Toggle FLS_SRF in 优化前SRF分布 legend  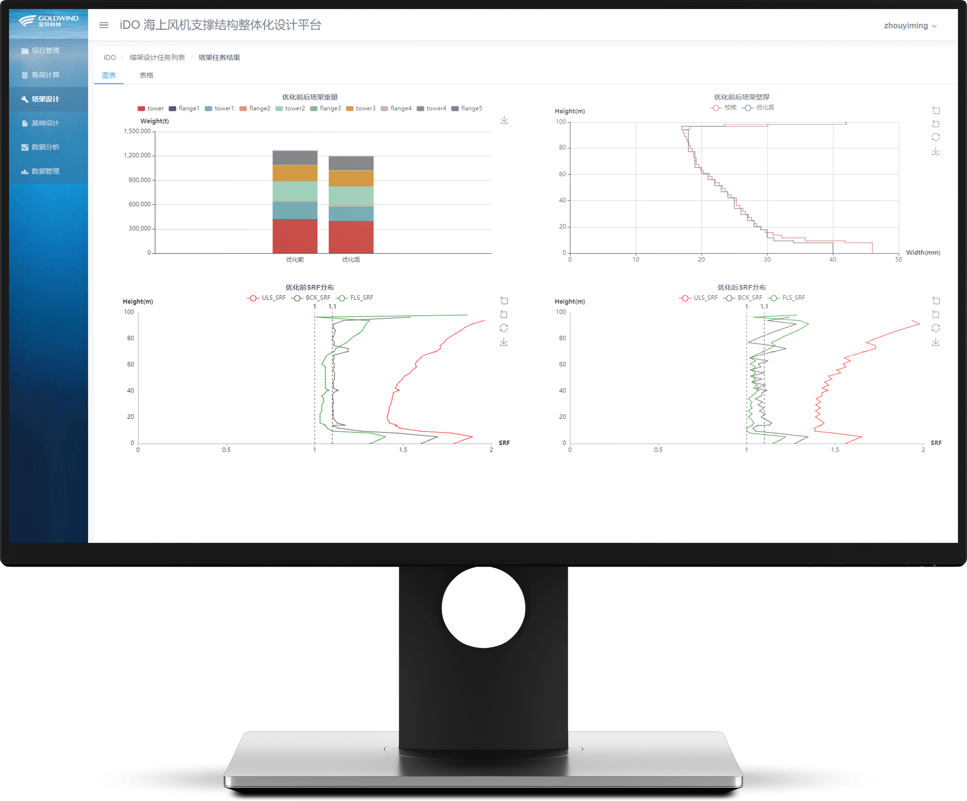coord(355,298)
